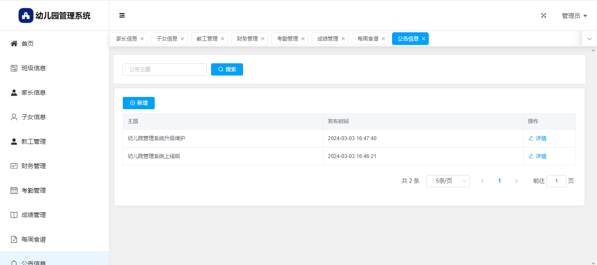
Task: Click the 财务管理 sidebar icon
Action: click(x=14, y=166)
